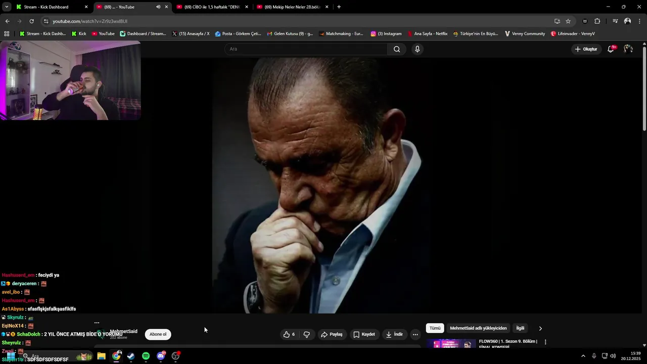The width and height of the screenshot is (647, 364).
Task: Click the YouTube search magnifier button
Action: point(397,49)
